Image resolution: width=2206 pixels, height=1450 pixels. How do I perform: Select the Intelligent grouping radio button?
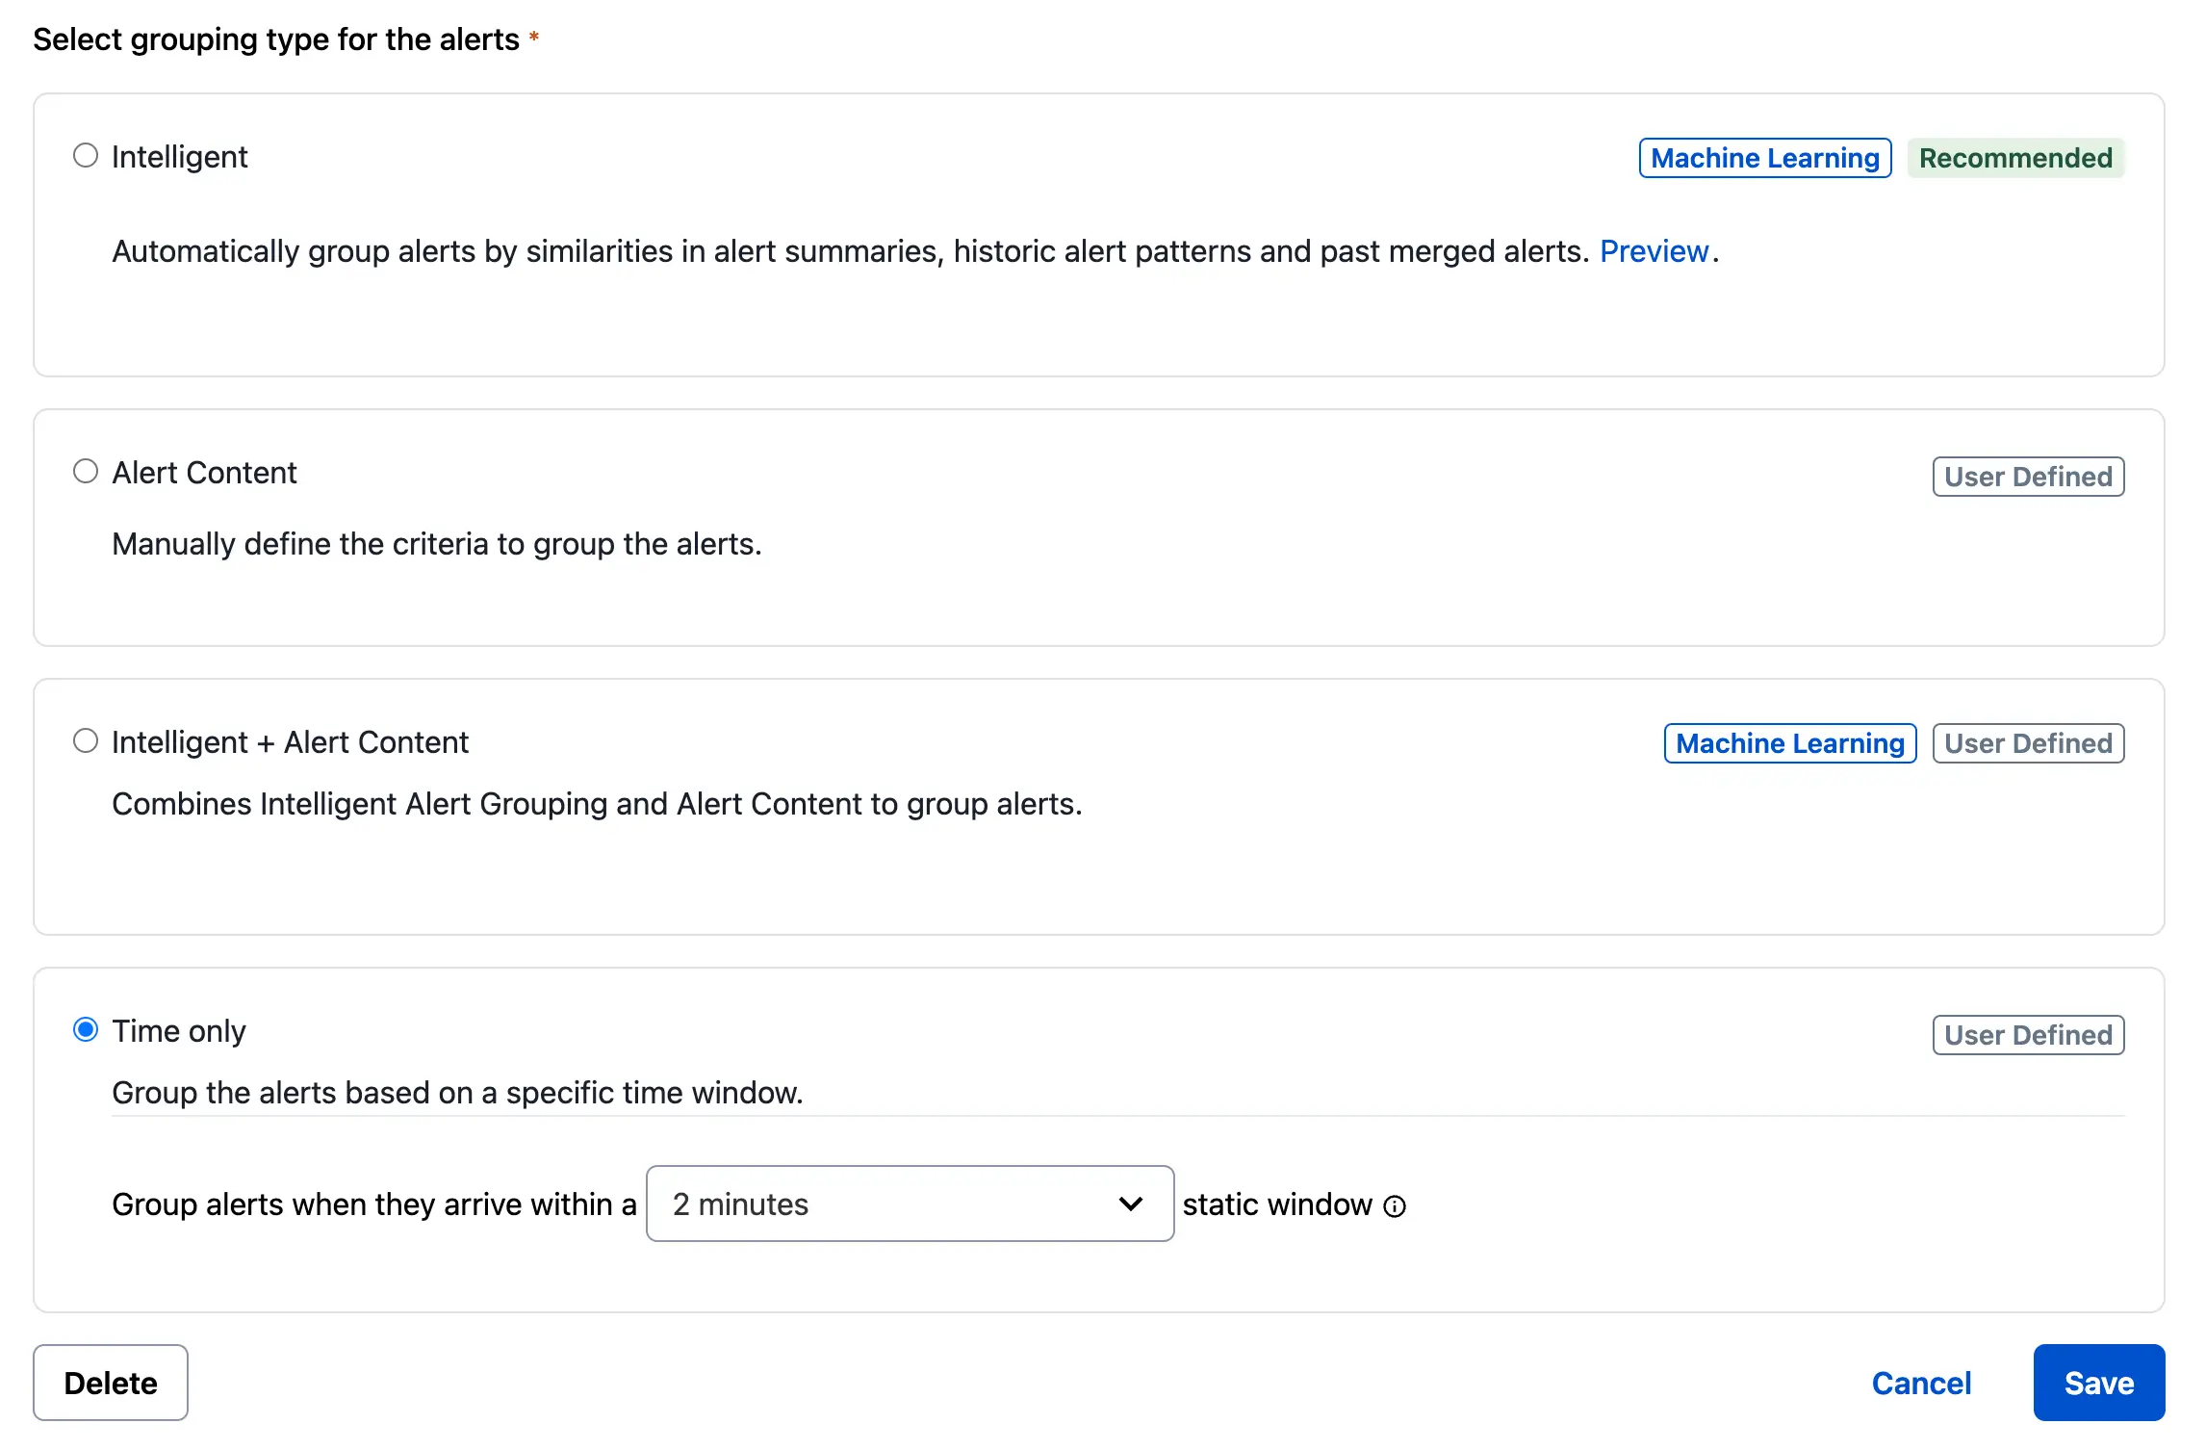(x=86, y=156)
